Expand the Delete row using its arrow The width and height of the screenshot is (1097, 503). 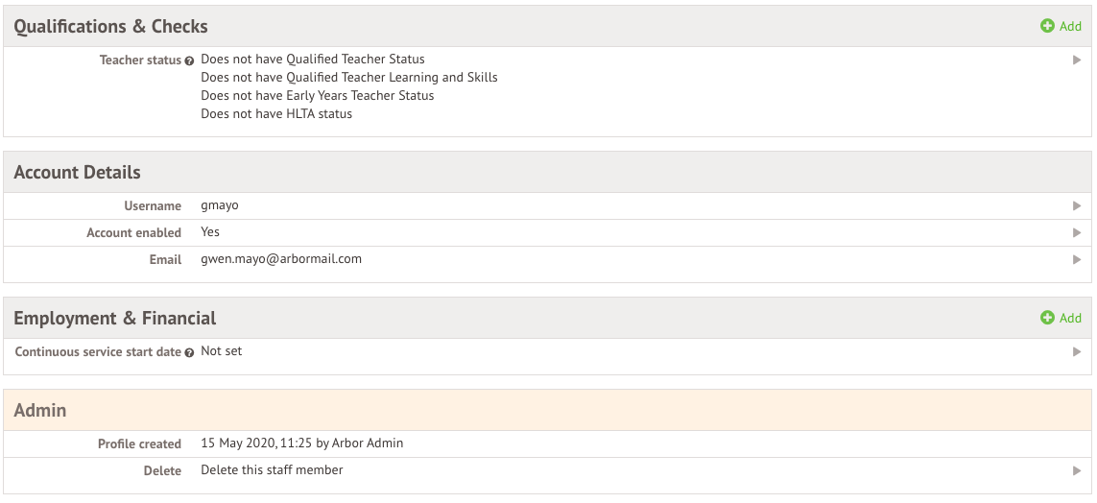(x=1077, y=470)
